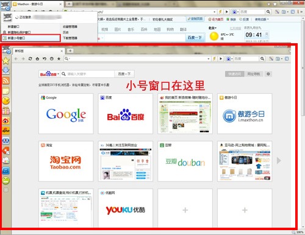Open Maxthon avatar menu of main window
Image resolution: width=305 pixels, height=235 pixels.
pos(5,5)
